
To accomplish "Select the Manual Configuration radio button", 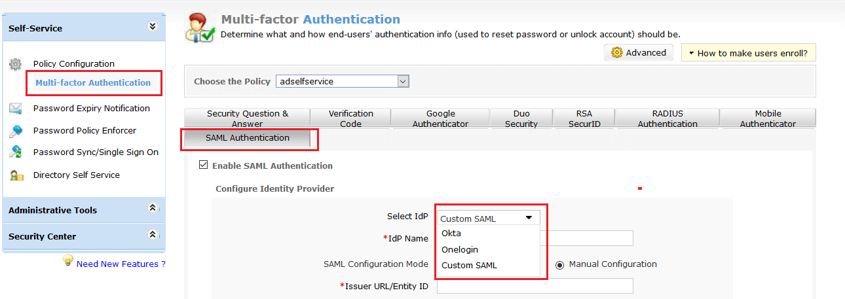I will pyautogui.click(x=559, y=265).
